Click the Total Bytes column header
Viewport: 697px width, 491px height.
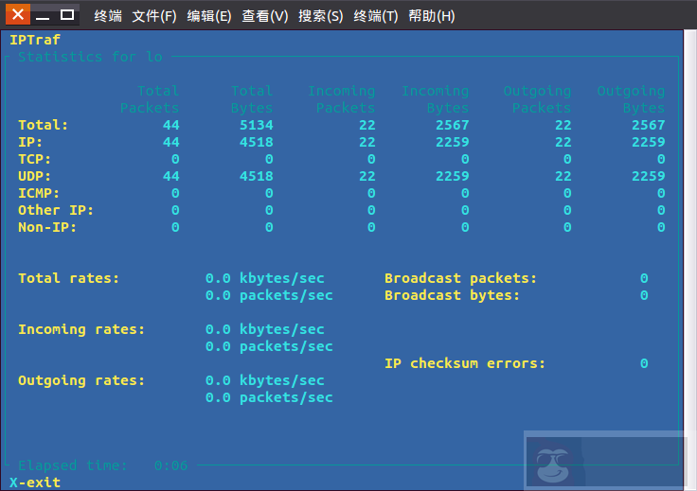click(x=252, y=99)
